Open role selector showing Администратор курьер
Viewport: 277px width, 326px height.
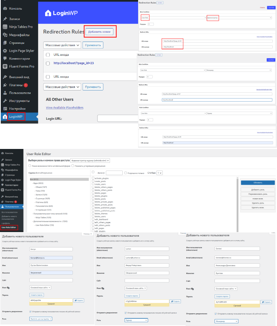90,160
